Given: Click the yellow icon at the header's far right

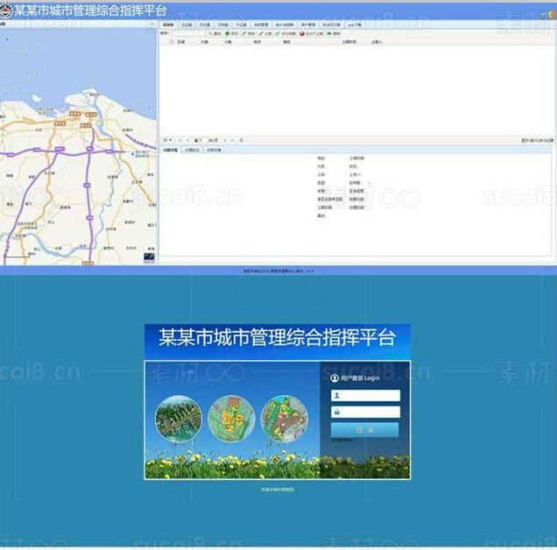Looking at the screenshot, I should [553, 14].
